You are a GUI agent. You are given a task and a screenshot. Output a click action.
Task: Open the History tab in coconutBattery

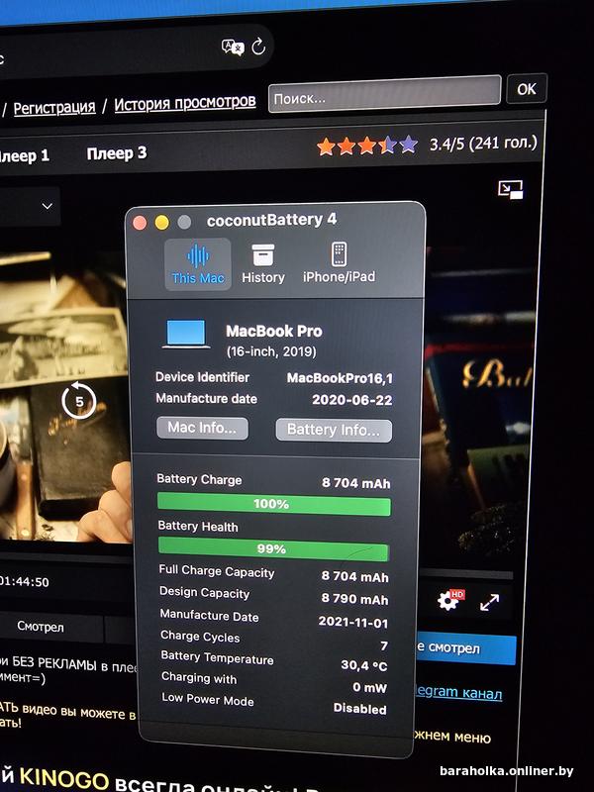coord(262,264)
